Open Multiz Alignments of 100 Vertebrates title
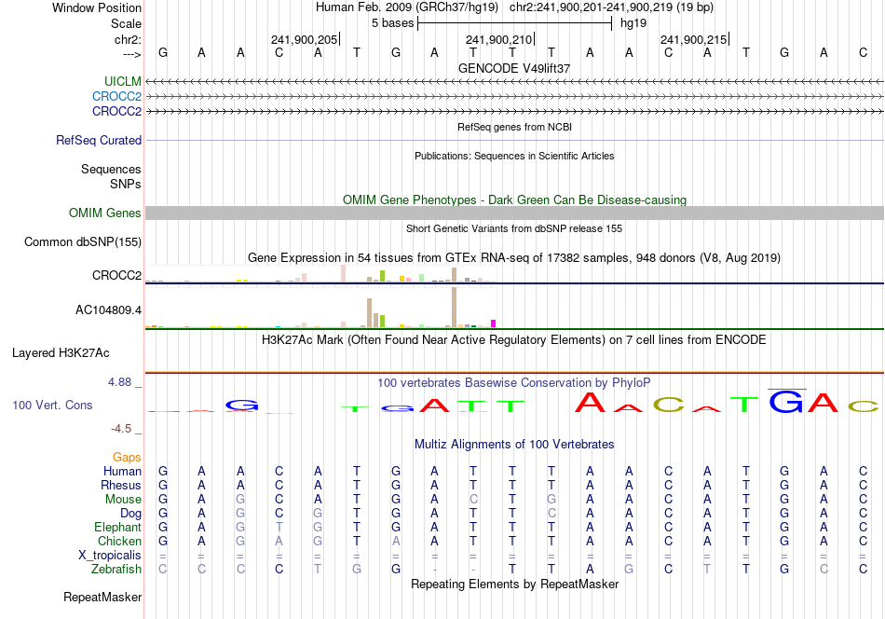Viewport: 885px width, 619px height. click(514, 445)
